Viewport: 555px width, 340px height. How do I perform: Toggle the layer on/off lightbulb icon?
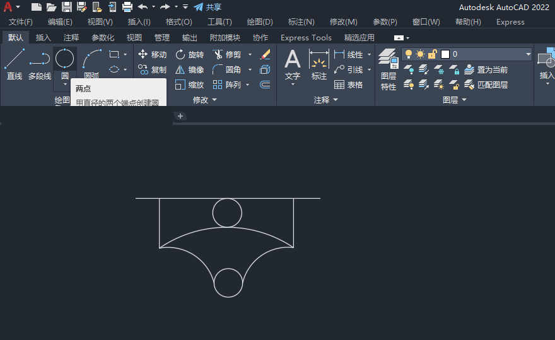click(x=409, y=54)
